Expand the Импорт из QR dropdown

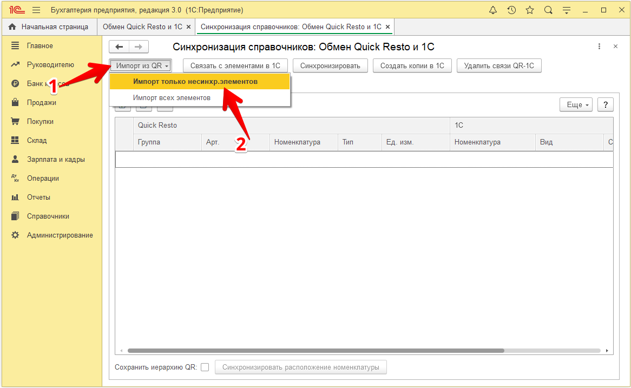point(141,65)
